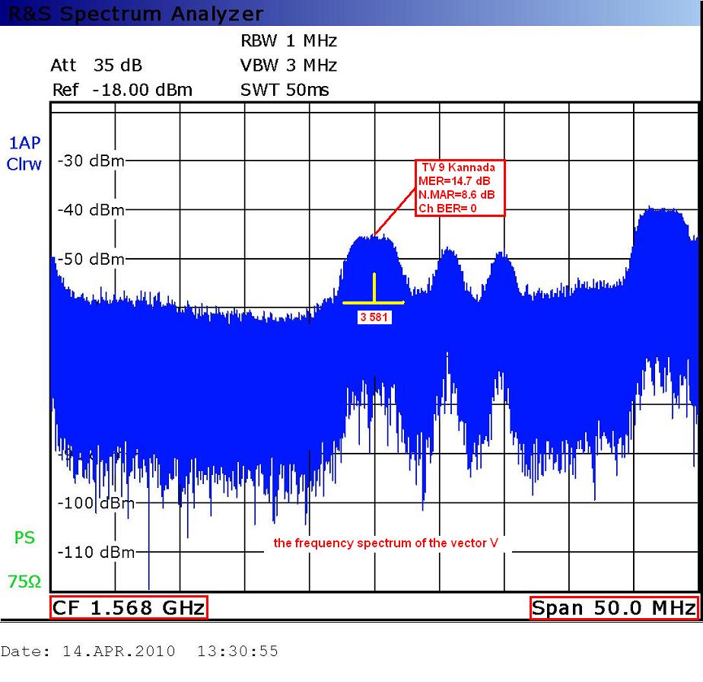Click the SWT 50ms sweep time
The height and width of the screenshot is (682, 703).
(285, 90)
